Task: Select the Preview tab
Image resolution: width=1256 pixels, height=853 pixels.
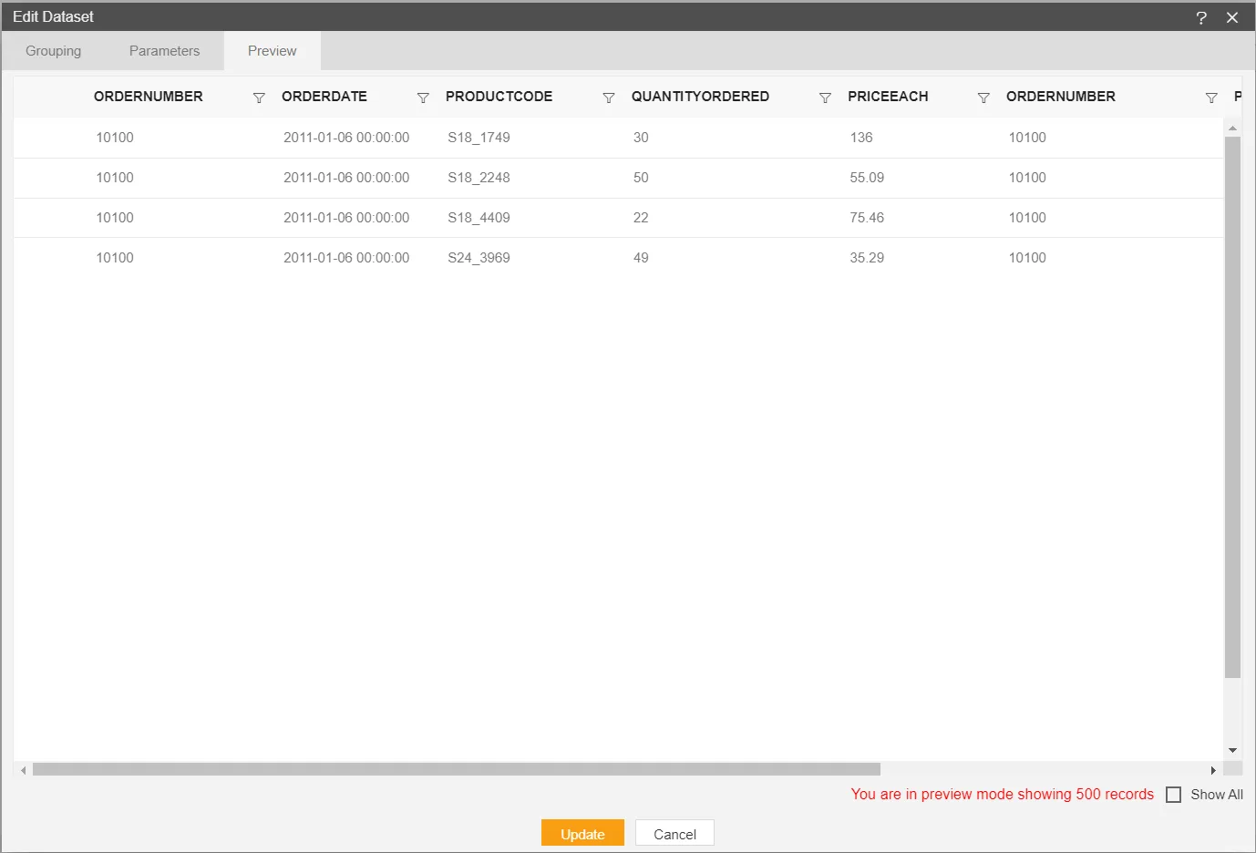Action: 272,51
